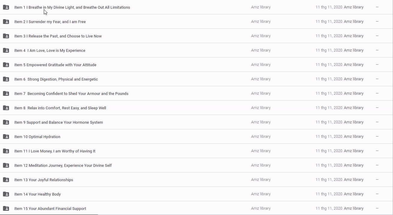
Task: Click the shared folder icon for Item 1
Action: click(6, 7)
